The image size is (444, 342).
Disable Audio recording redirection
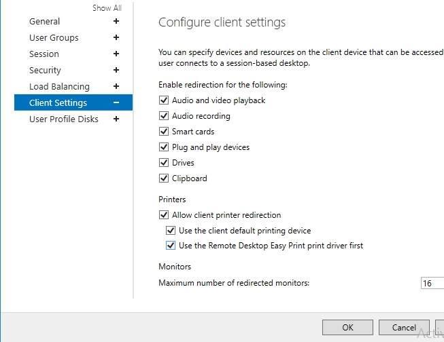pyautogui.click(x=164, y=116)
